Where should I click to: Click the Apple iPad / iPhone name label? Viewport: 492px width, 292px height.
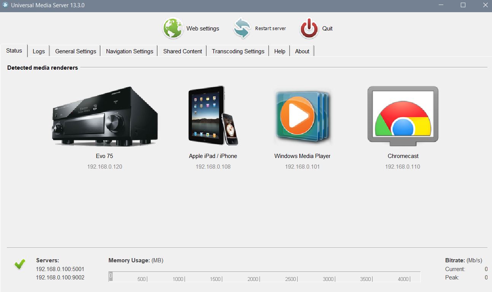tap(213, 156)
